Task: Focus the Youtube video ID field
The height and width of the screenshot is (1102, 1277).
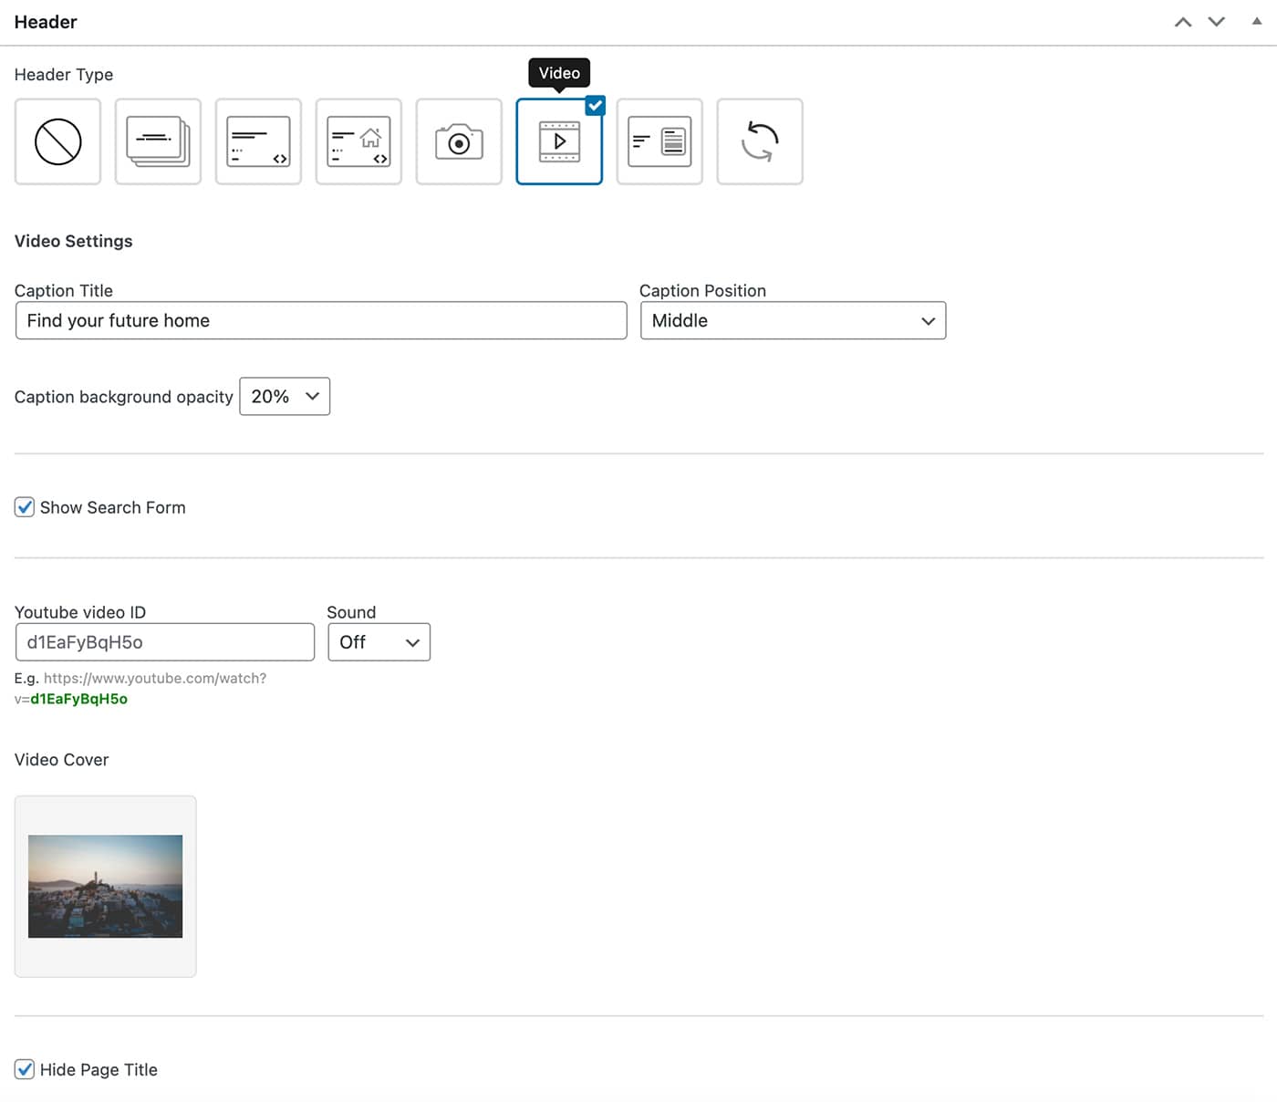Action: coord(165,642)
